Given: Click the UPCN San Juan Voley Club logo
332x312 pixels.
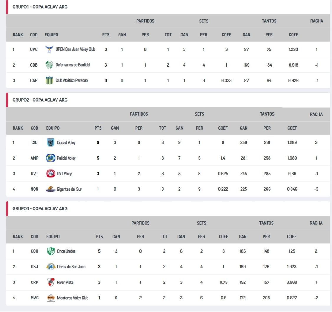Looking at the screenshot, I should coord(49,49).
